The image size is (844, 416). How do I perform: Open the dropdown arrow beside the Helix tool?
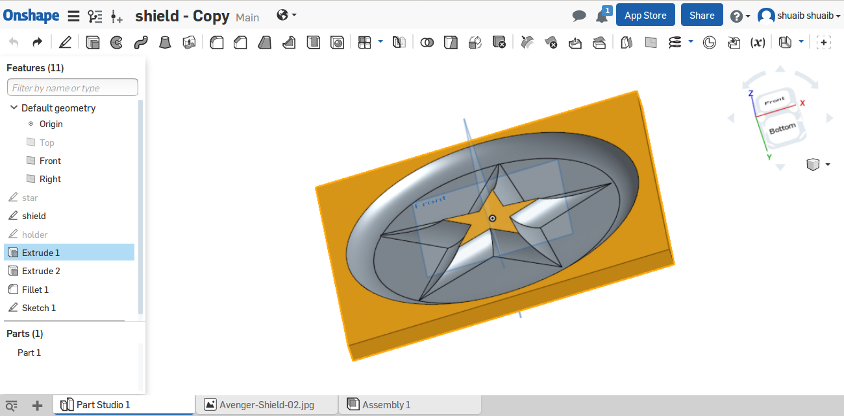click(691, 42)
